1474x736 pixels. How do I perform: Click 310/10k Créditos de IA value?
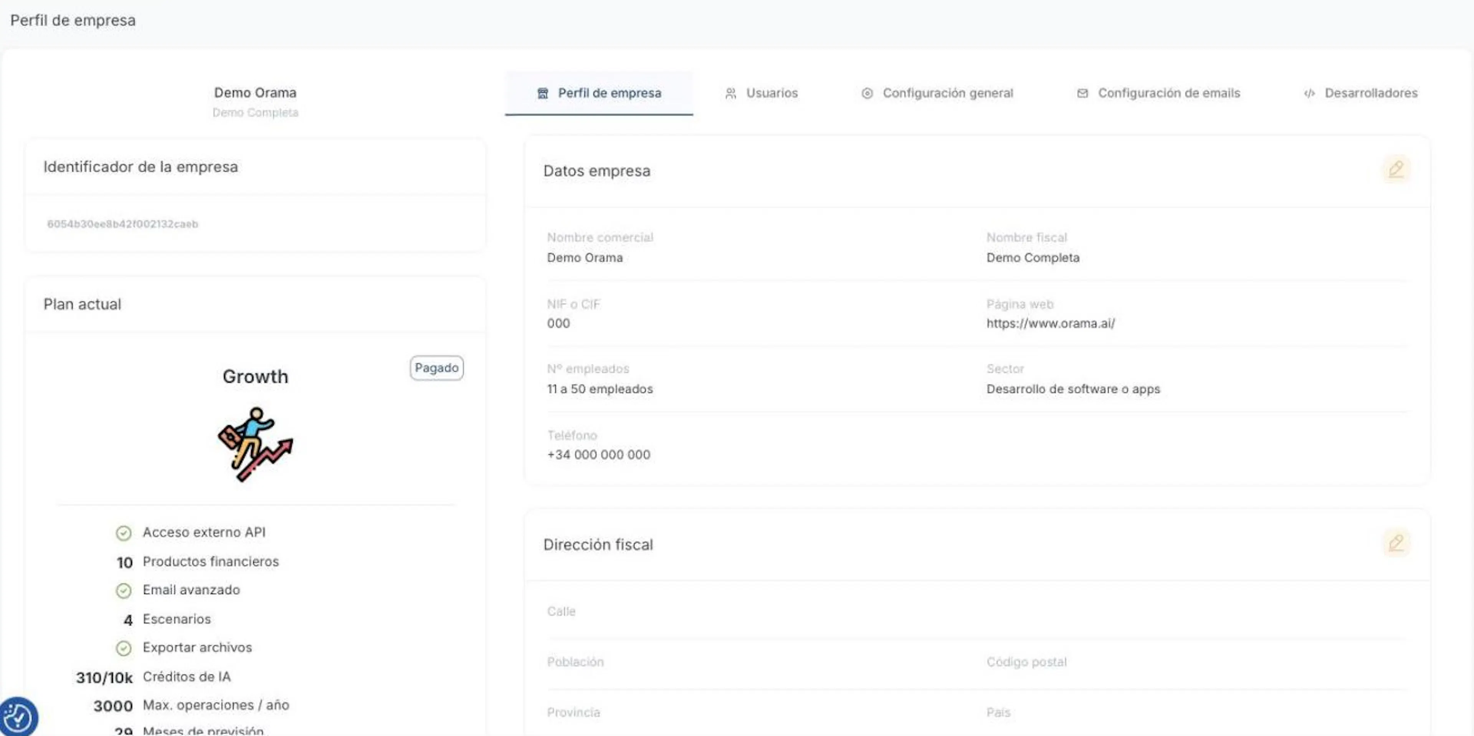pos(104,678)
